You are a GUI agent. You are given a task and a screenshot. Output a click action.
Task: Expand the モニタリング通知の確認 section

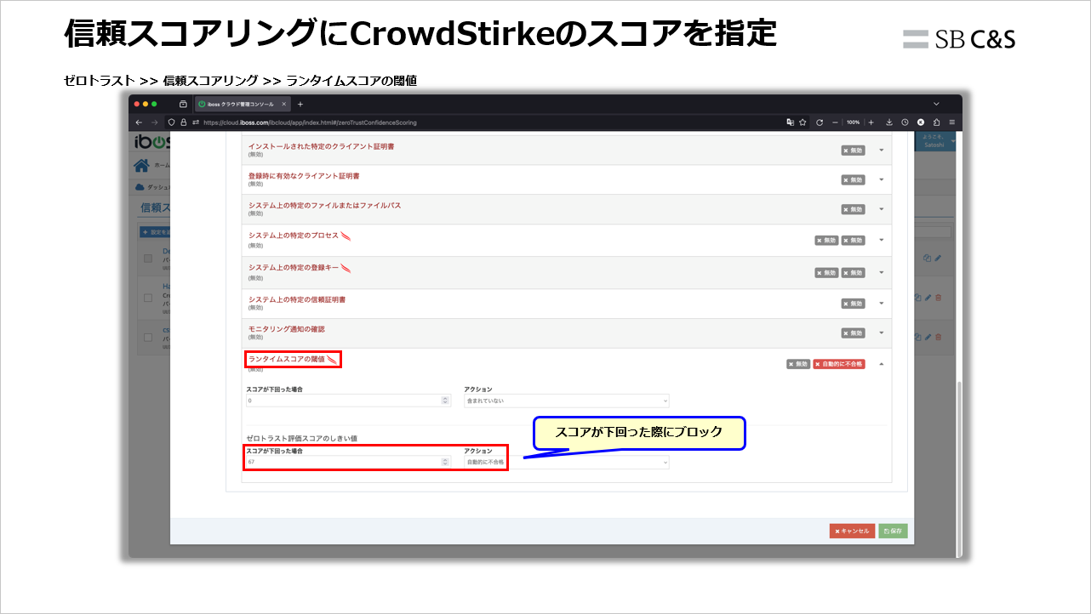(882, 332)
